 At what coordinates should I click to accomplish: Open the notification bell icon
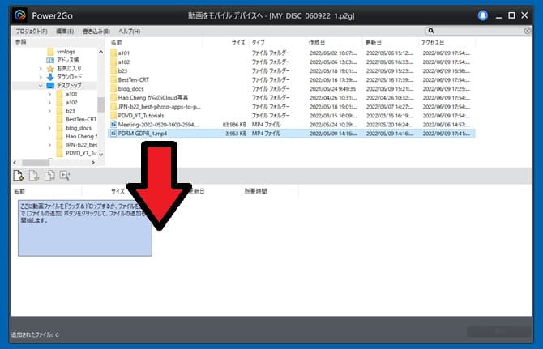click(x=483, y=15)
